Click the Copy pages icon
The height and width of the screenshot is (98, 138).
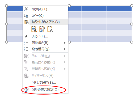[26, 16]
